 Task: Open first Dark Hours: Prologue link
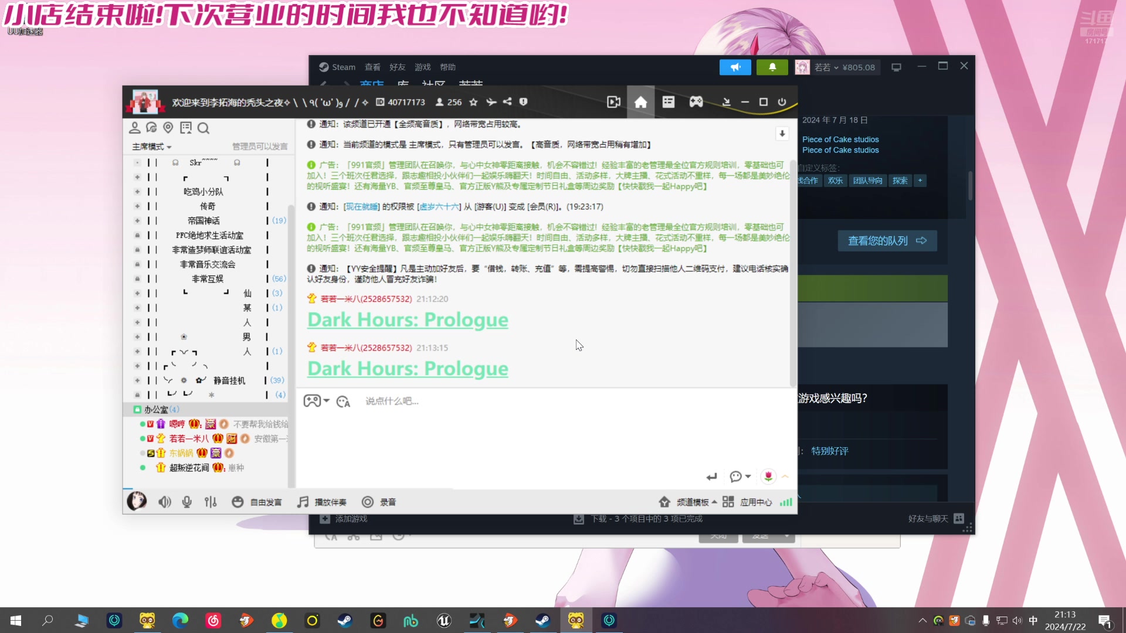point(408,320)
